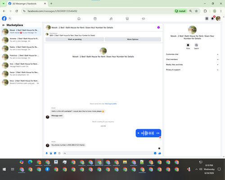The height and width of the screenshot is (180, 225).
Task: Open the Windows notification center icon
Action: 219,169
